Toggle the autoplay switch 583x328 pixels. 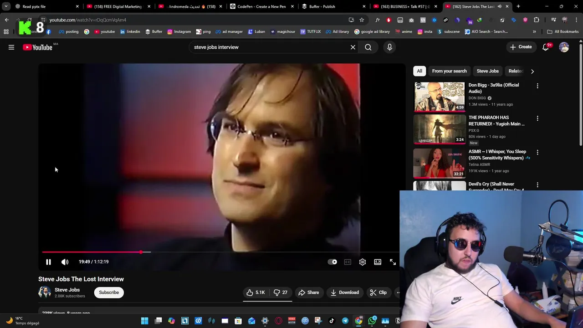point(332,262)
